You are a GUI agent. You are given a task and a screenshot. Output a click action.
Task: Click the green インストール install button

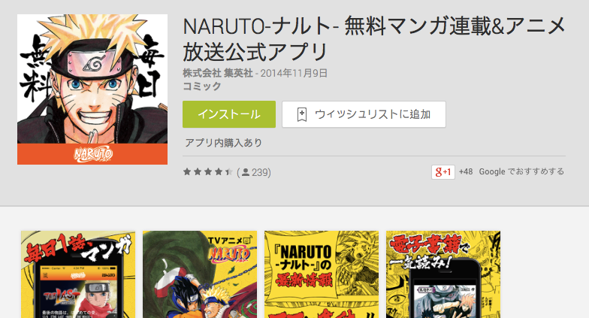point(228,114)
